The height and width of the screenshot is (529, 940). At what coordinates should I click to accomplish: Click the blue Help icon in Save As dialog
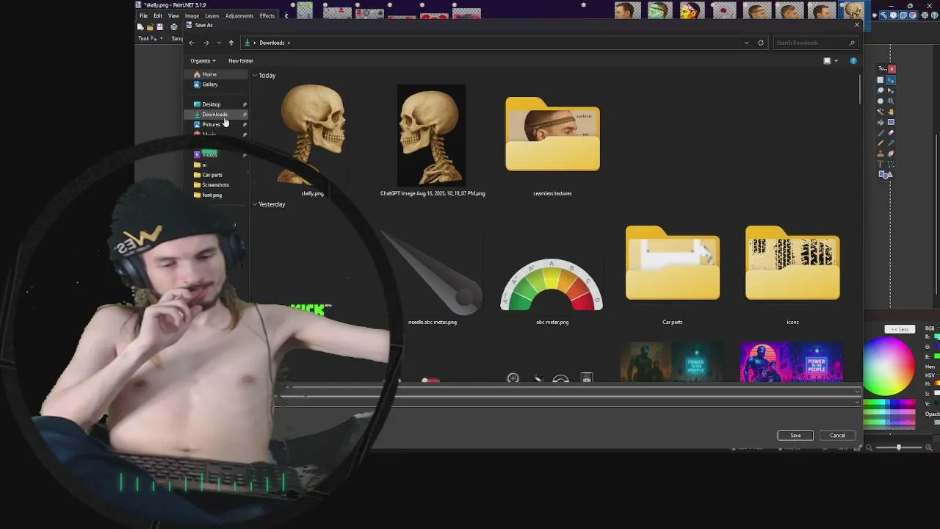(853, 61)
